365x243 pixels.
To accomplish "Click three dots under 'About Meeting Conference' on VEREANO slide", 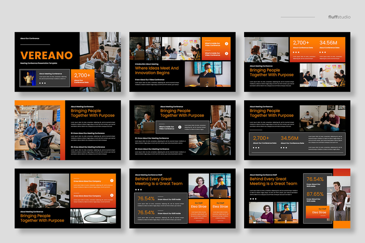I will pos(43,83).
